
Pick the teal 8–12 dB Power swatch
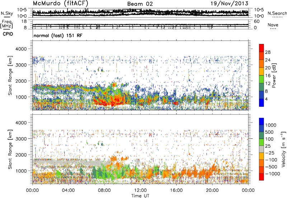[x=262, y=87]
